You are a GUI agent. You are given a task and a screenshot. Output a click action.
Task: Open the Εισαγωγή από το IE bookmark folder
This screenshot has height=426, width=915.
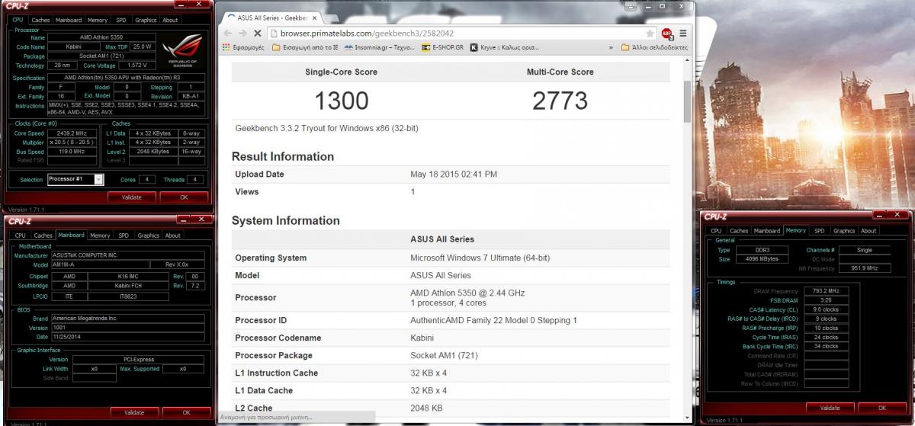pos(303,47)
